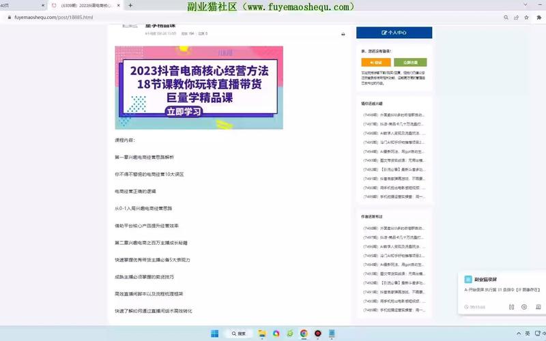Click the 课程内容 label

click(x=125, y=140)
